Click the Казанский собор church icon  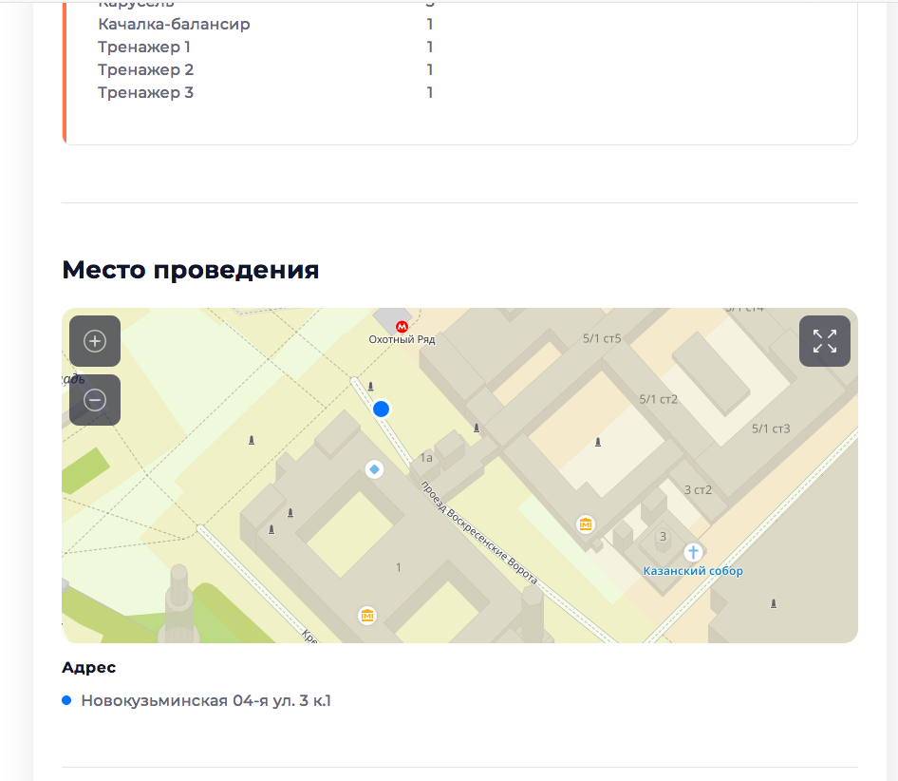(x=693, y=552)
